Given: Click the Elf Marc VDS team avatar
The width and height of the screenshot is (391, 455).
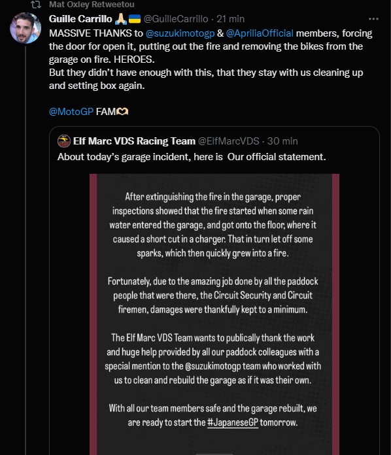Looking at the screenshot, I should (64, 141).
